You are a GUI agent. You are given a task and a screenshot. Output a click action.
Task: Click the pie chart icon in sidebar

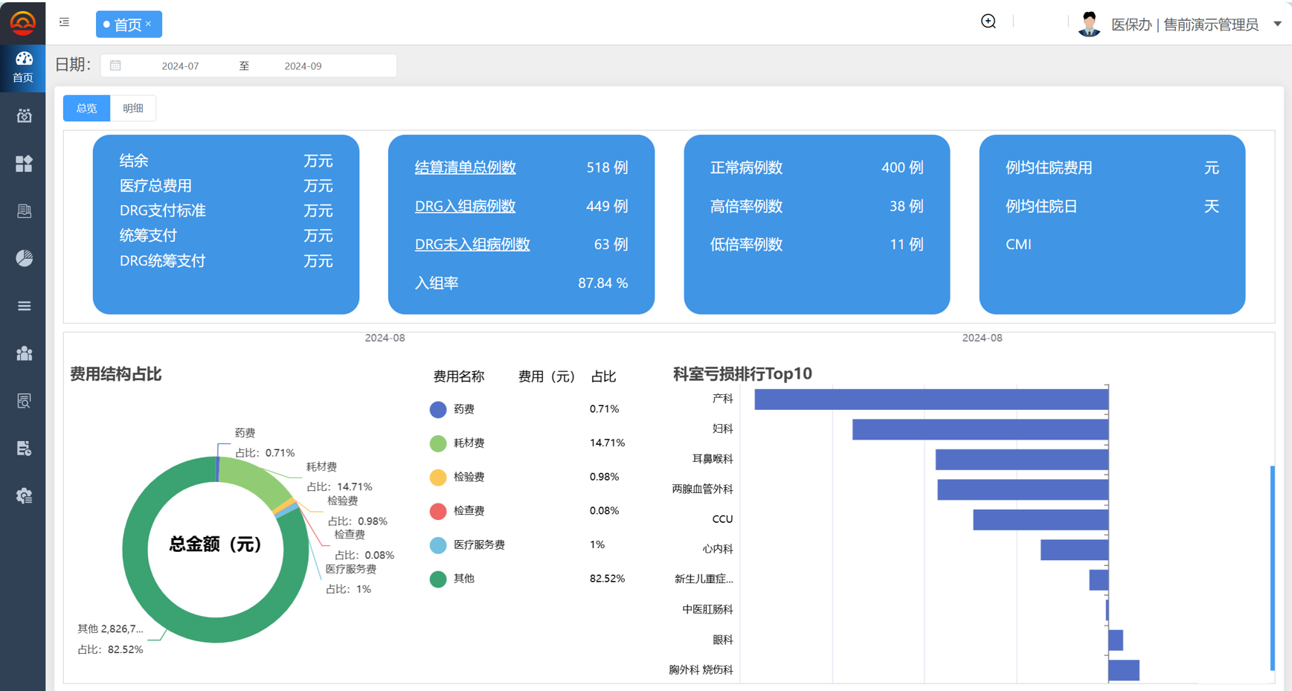[24, 258]
